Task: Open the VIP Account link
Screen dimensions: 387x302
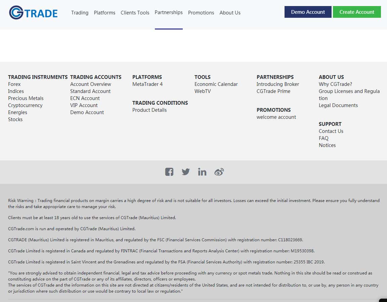Action: (84, 105)
